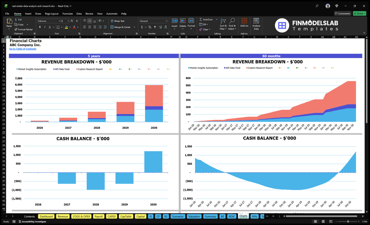Open the Tahoma font name dropdown

click(59, 21)
